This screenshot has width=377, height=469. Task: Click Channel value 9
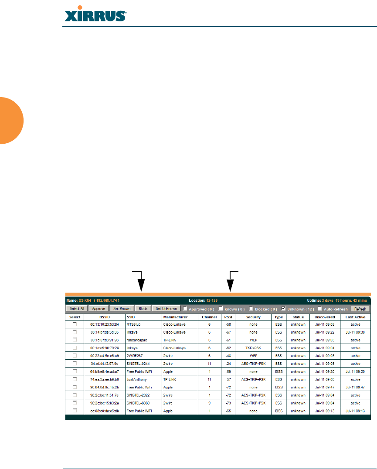pos(209,403)
